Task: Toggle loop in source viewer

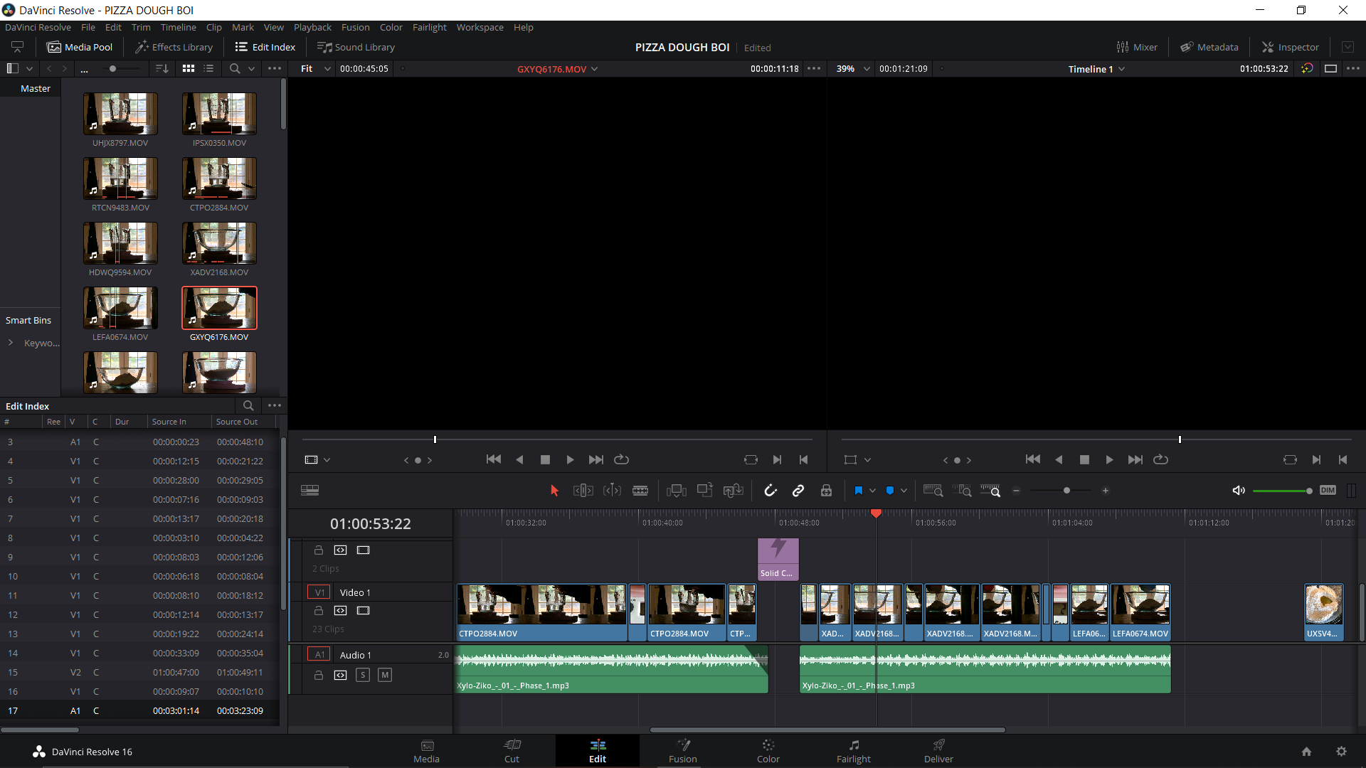Action: pyautogui.click(x=621, y=460)
